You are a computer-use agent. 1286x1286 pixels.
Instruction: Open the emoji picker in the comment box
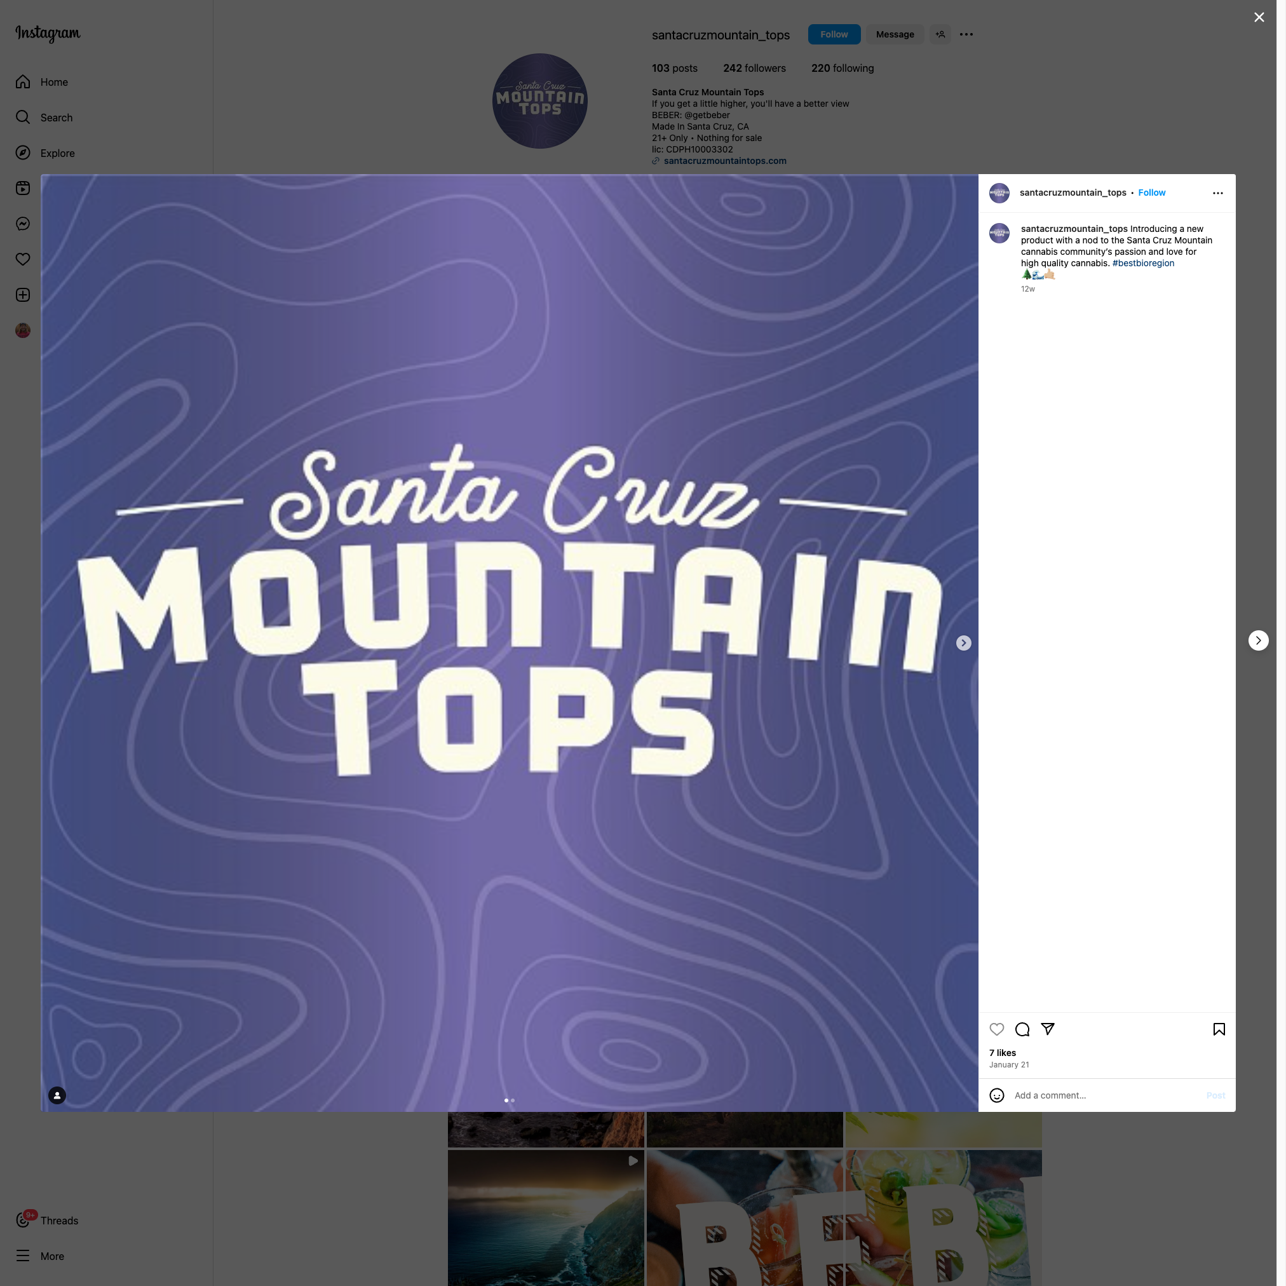click(996, 1095)
